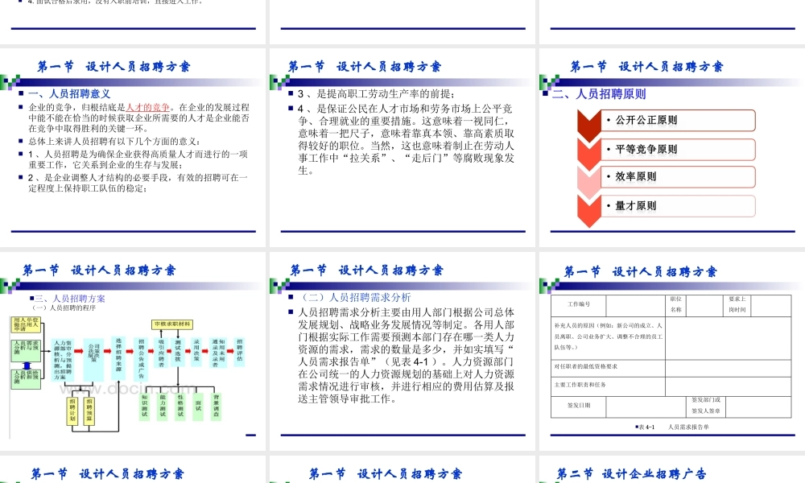This screenshot has height=483, width=805.
Task: Click the 面试 box in the testing branch
Action: click(196, 405)
